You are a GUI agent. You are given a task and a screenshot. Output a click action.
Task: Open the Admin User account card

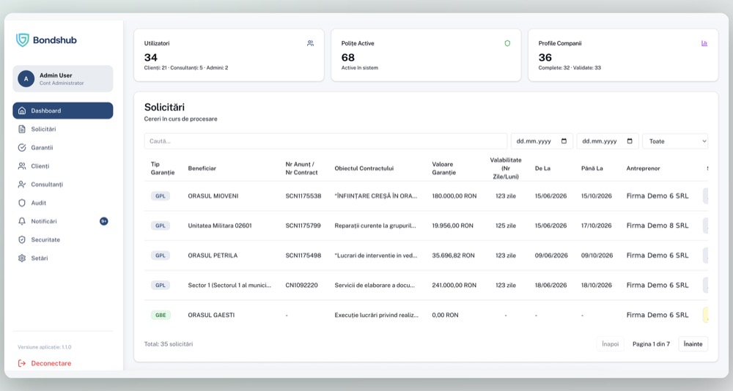coord(62,79)
